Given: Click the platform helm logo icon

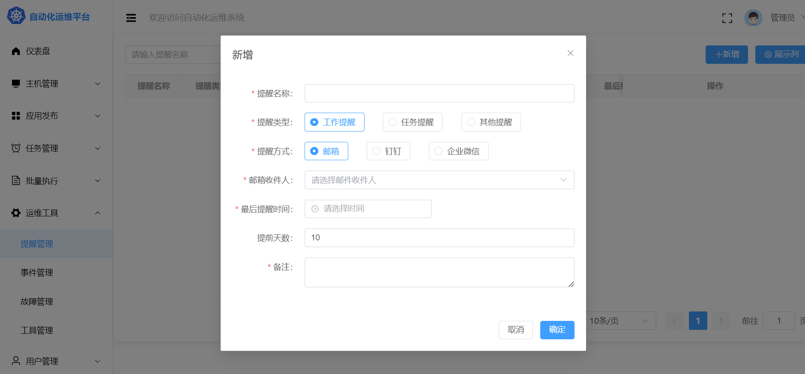Looking at the screenshot, I should pos(16,16).
